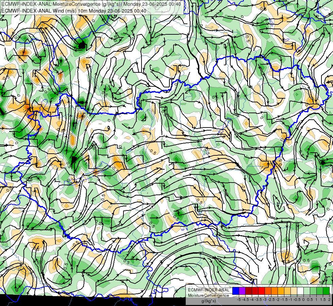The width and height of the screenshot is (333, 306).
Task: Click the -1 tick label on the legend scale
Action: (x=290, y=300)
